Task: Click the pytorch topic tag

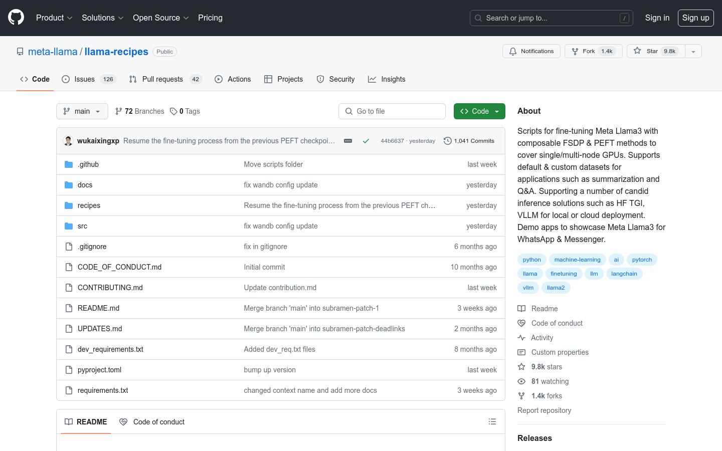Action: tap(642, 260)
